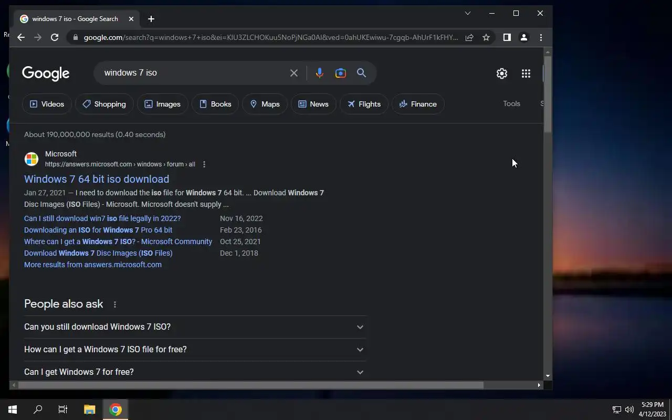Expand 'Can you still download Windows 7 ISO?'
Image resolution: width=672 pixels, height=420 pixels.
coord(195,327)
